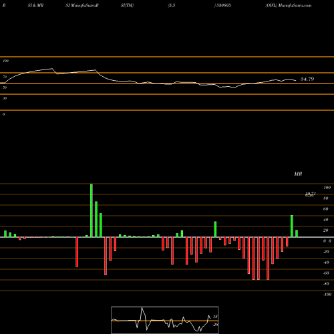Click the 100 label on left RSI axis

tap(5, 61)
